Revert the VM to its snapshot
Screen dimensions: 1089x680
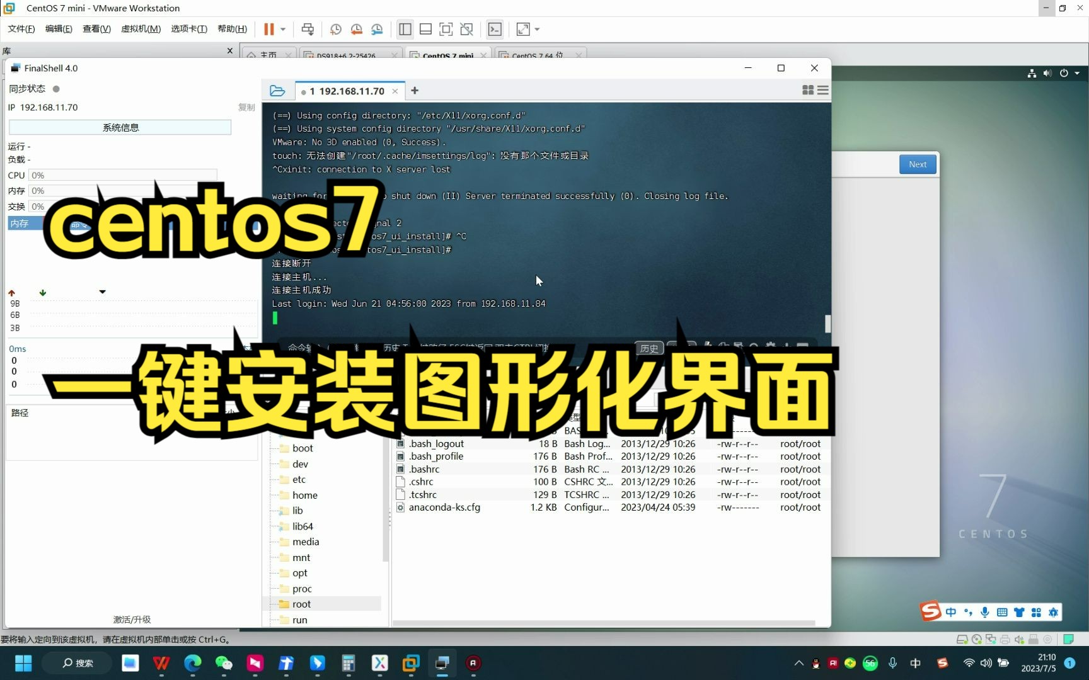point(356,29)
